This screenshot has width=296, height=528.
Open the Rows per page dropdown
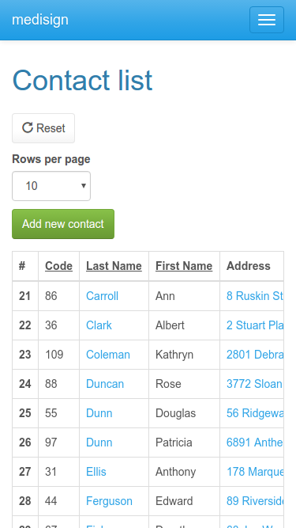click(51, 186)
